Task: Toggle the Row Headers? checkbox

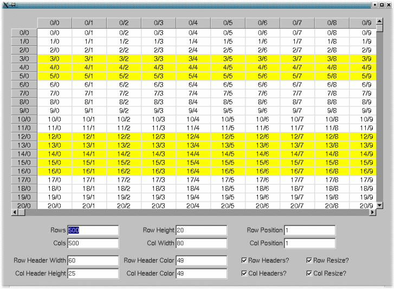Action: (x=244, y=260)
